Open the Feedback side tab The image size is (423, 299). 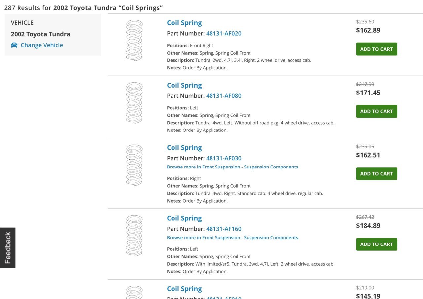tap(8, 247)
